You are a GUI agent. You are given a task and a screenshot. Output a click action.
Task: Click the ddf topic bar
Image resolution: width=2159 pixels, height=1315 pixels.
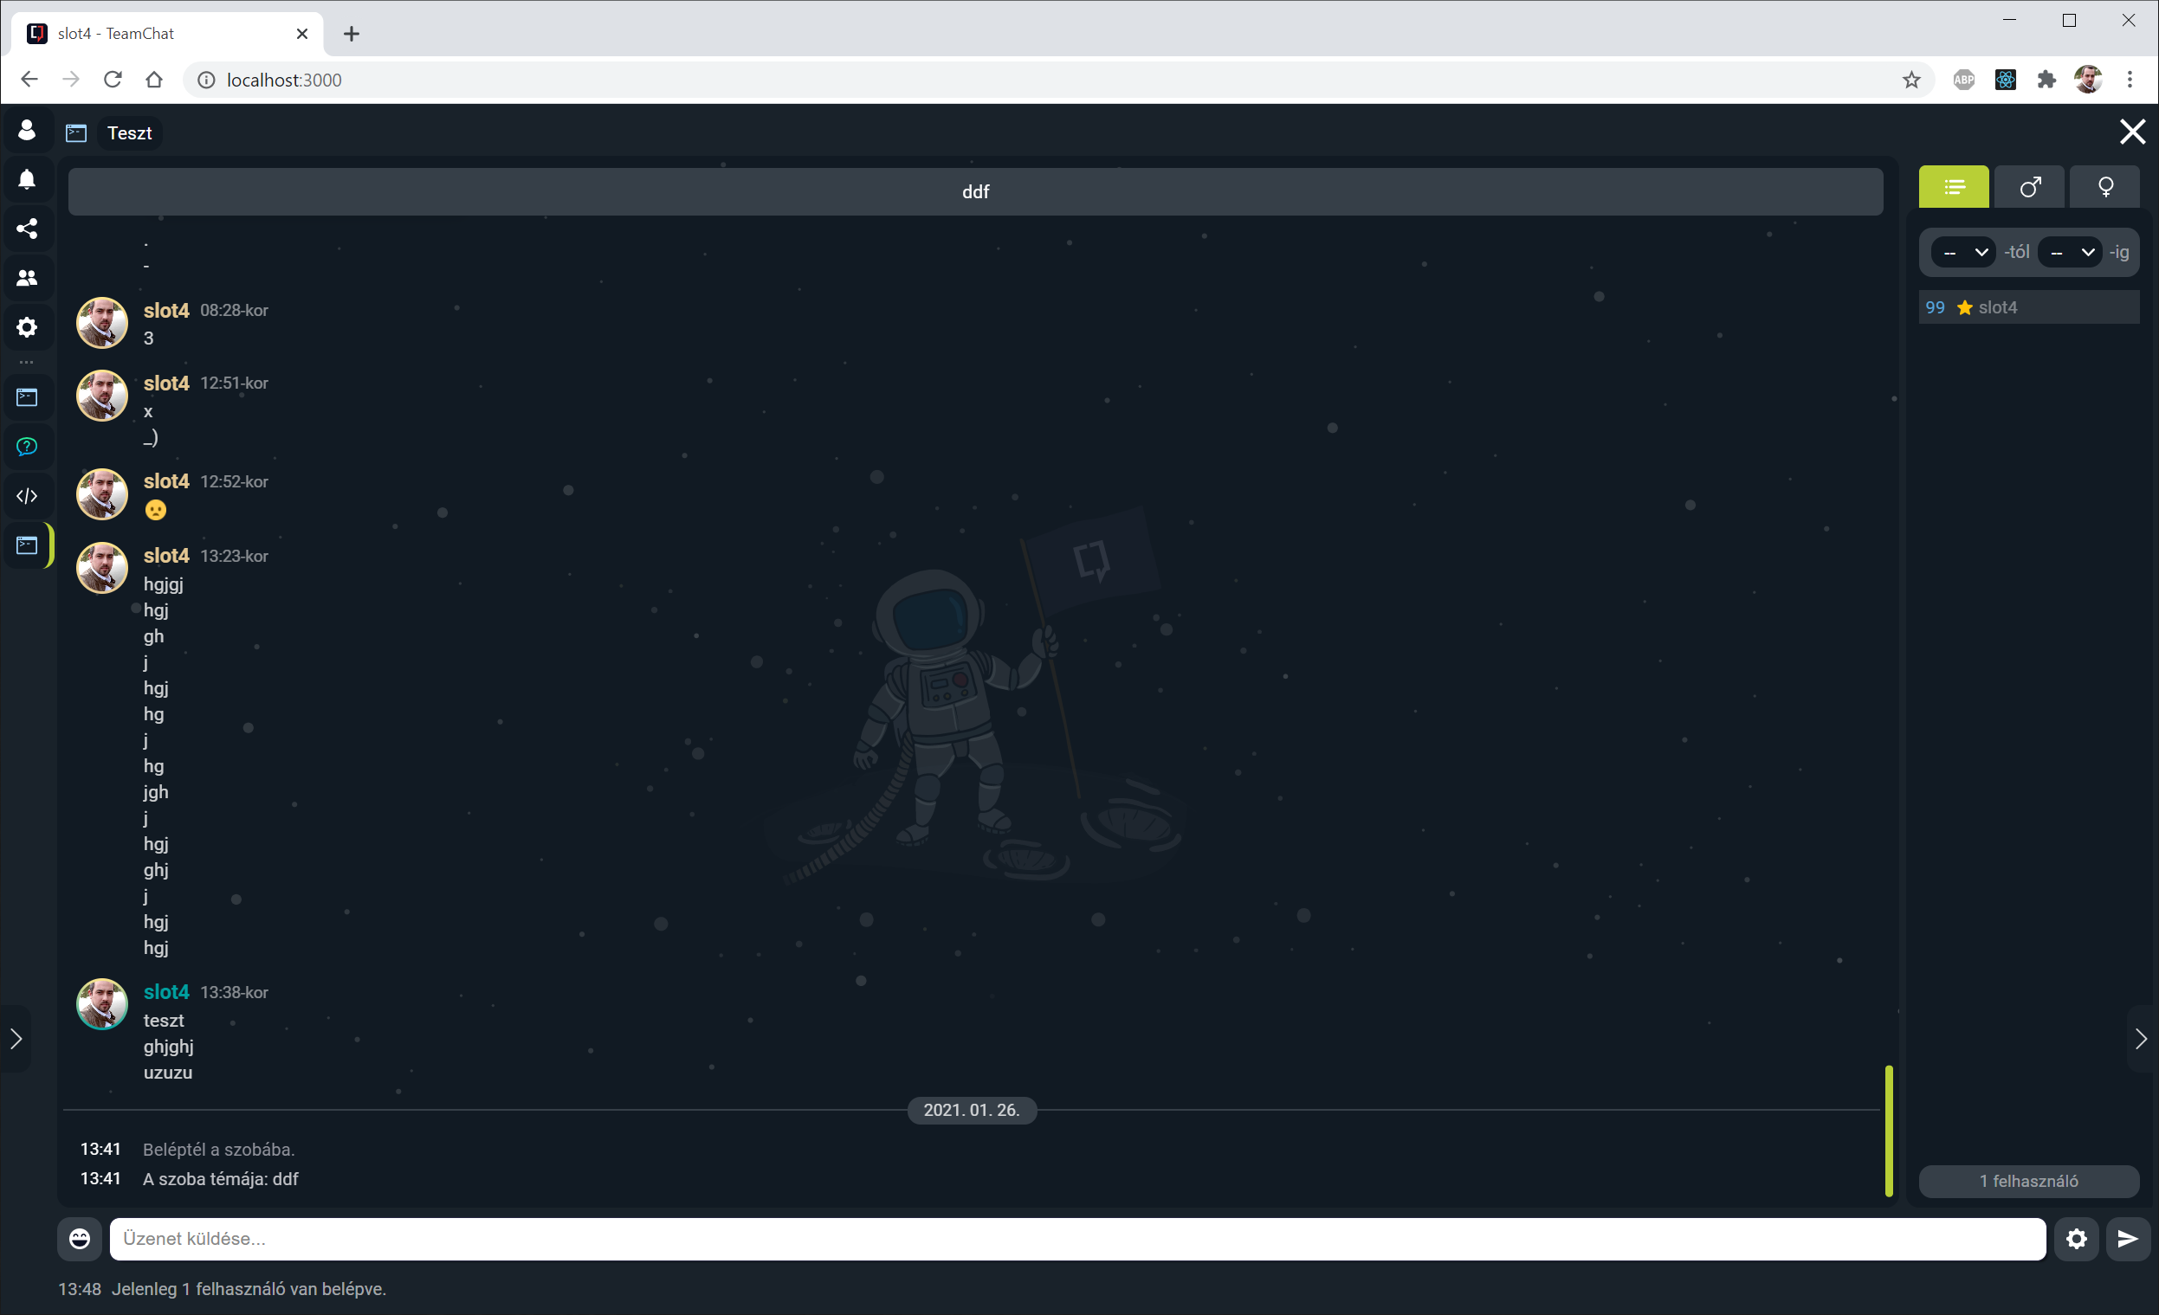[975, 192]
